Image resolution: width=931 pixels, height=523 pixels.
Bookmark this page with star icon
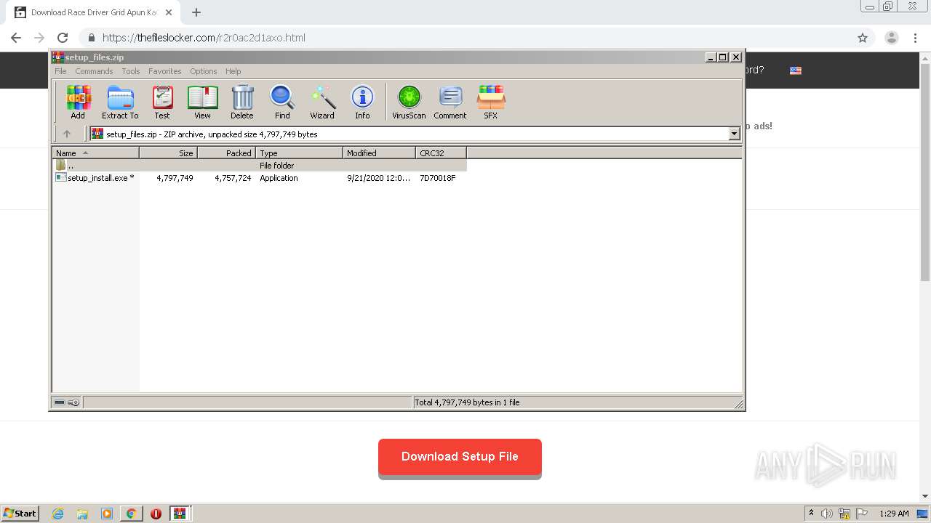click(863, 38)
